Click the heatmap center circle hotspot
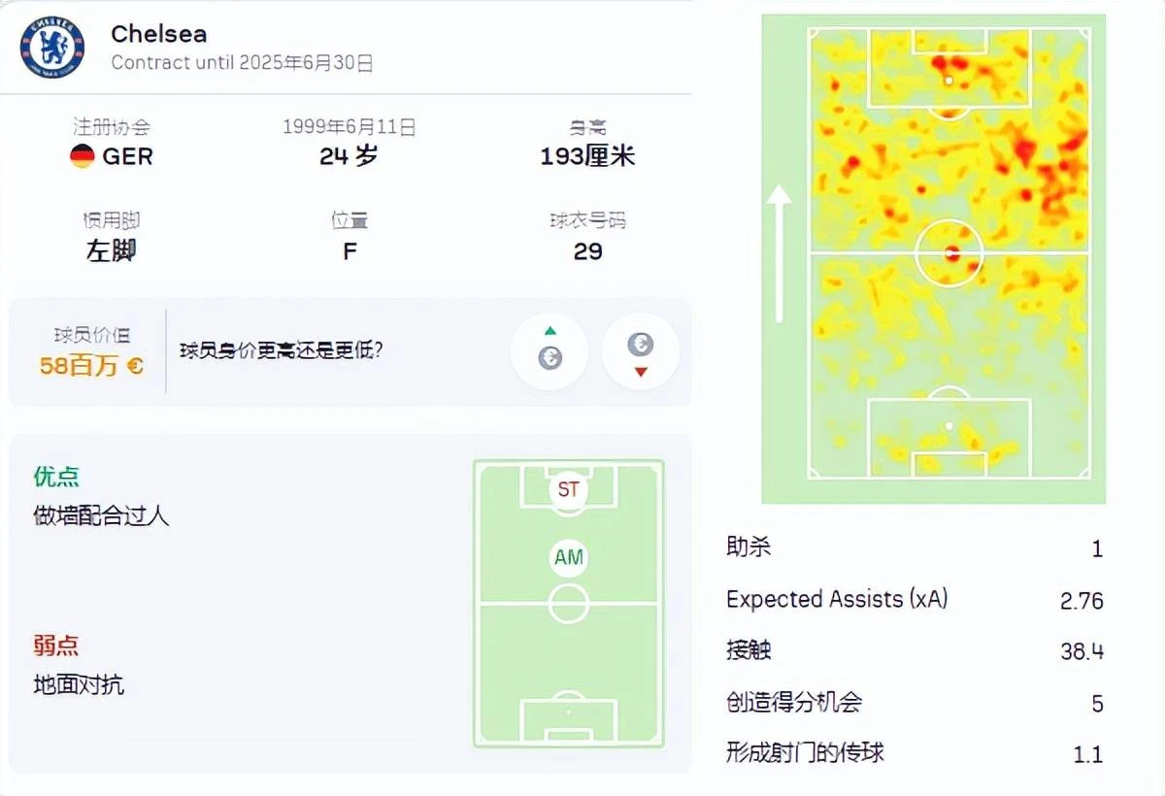The image size is (1165, 796). (x=949, y=253)
